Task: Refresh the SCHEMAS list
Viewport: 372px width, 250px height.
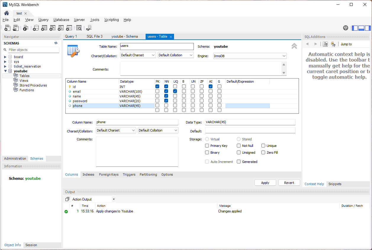Action: click(x=56, y=43)
